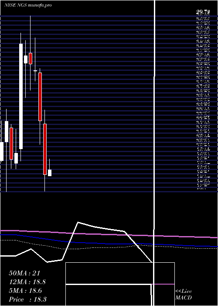The width and height of the screenshot is (218, 306).
Task: Click the <<Live MACD label
Action: [184, 294]
